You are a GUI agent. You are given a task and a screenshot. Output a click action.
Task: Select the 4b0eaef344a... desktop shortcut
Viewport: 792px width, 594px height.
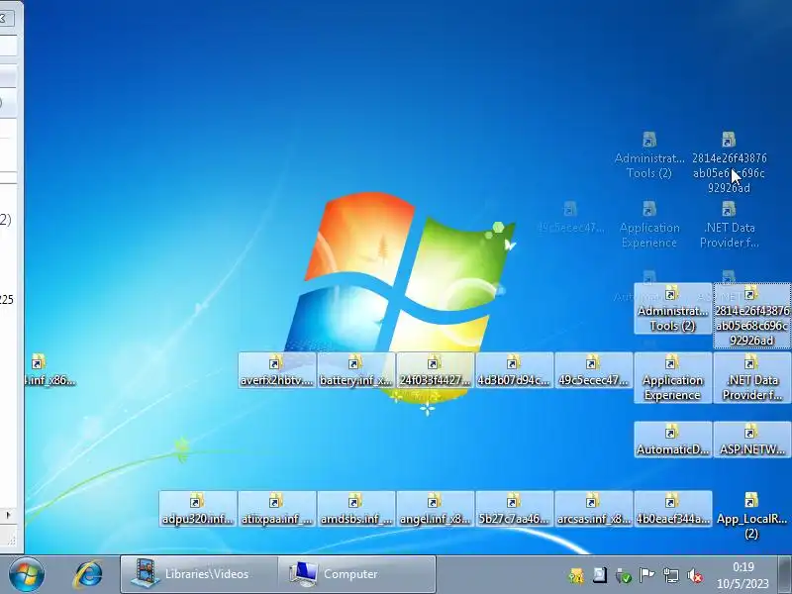[x=673, y=509]
